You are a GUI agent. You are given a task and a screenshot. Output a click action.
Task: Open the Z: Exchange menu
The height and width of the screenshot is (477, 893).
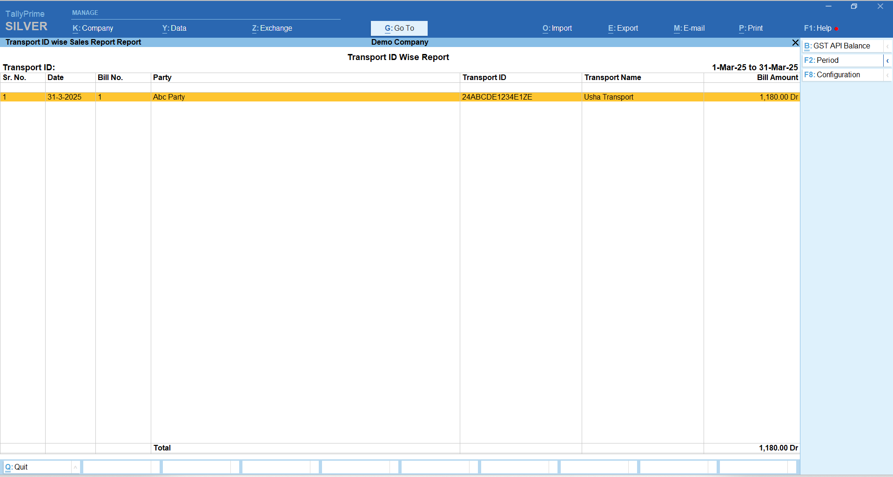pyautogui.click(x=272, y=28)
